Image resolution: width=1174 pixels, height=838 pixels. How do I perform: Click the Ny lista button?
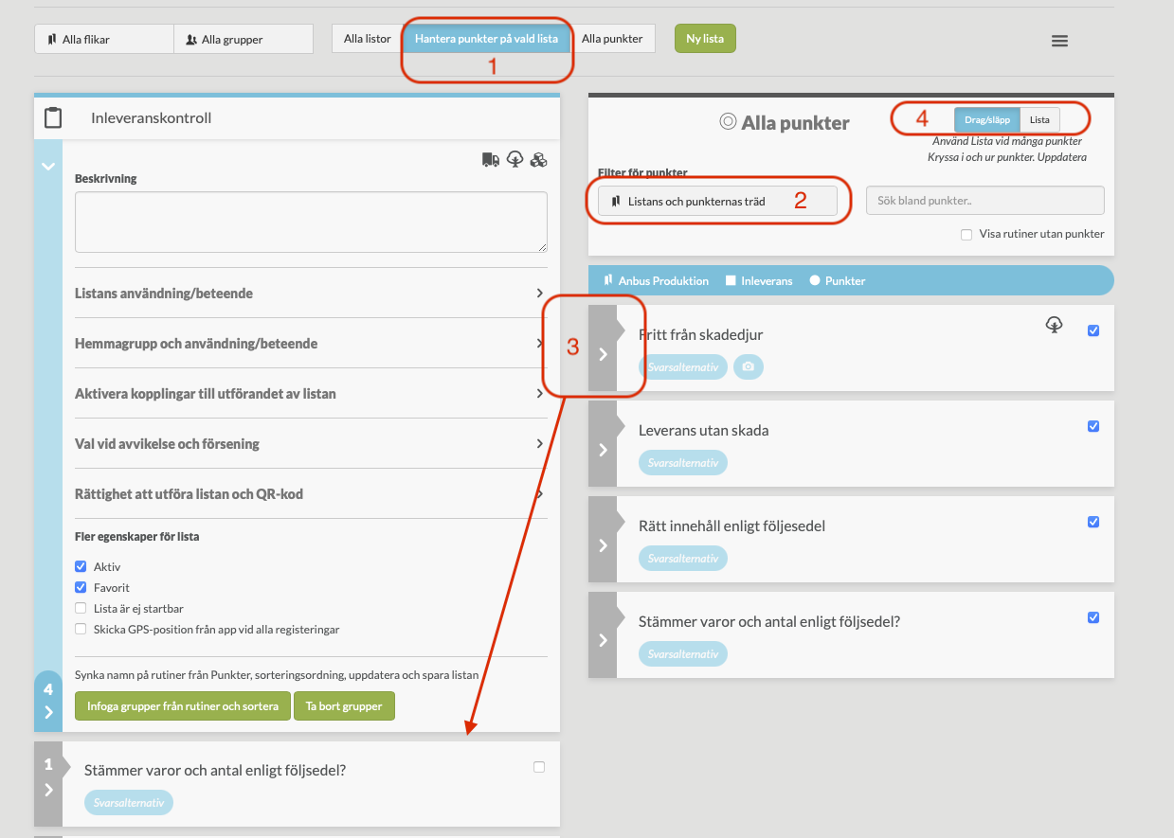coord(705,39)
